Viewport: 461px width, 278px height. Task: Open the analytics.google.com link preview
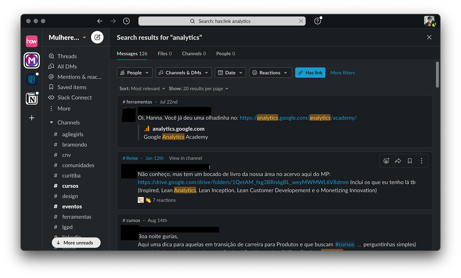point(178,129)
